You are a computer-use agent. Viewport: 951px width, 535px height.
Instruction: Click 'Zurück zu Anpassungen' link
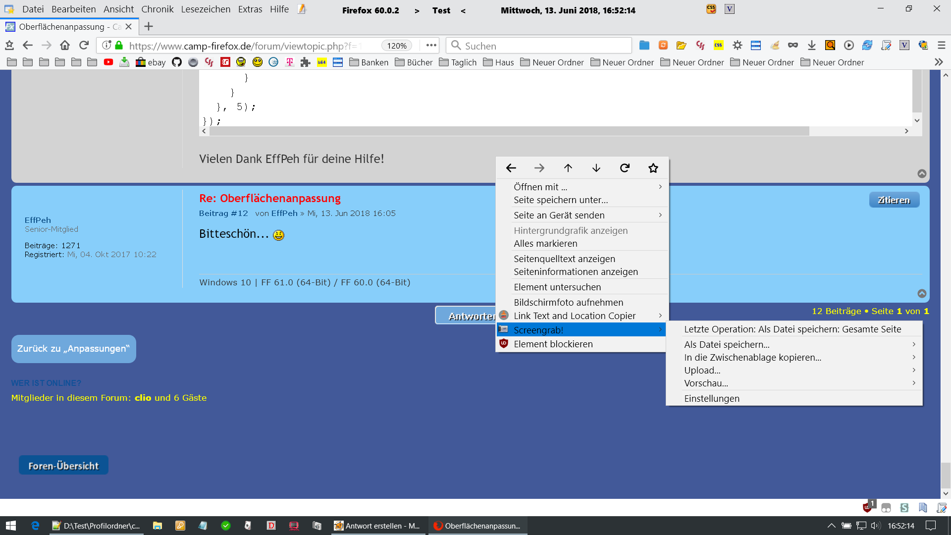pos(73,349)
